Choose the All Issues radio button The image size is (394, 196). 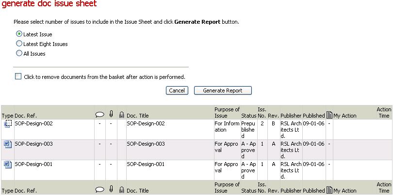point(19,53)
